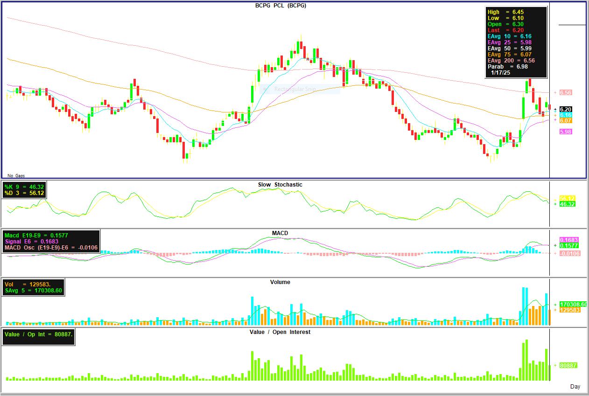The height and width of the screenshot is (396, 589).
Task: Click the pink -0.0106 oscillator axis label
Action: coord(570,253)
